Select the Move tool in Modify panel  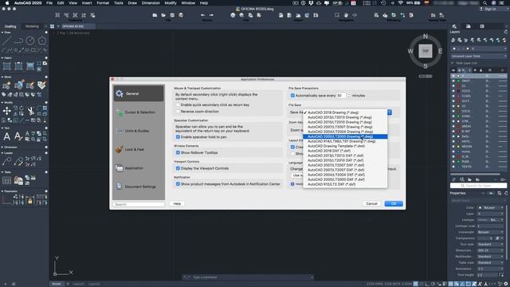pyautogui.click(x=6, y=111)
